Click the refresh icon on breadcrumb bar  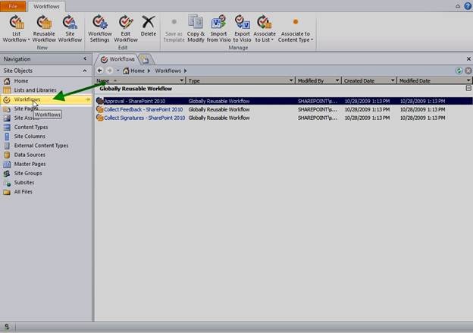click(459, 71)
